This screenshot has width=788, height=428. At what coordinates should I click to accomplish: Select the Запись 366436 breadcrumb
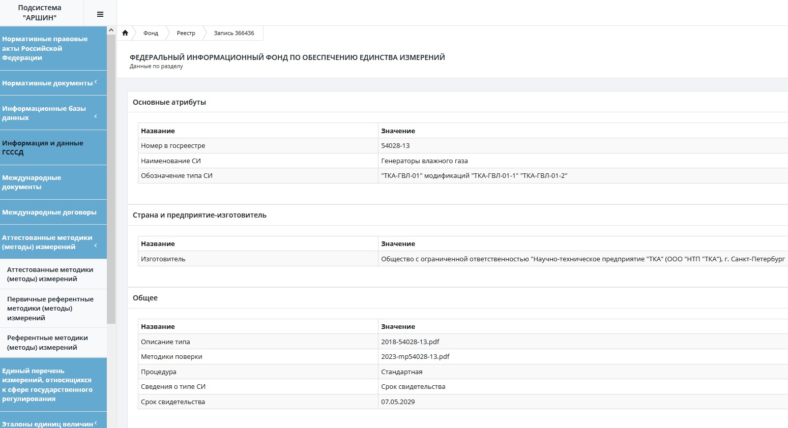234,33
